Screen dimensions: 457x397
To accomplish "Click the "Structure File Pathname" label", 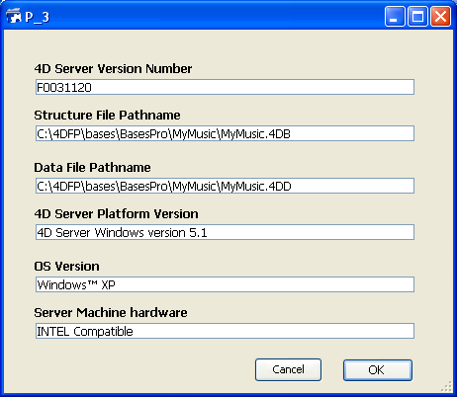I will 107,116.
